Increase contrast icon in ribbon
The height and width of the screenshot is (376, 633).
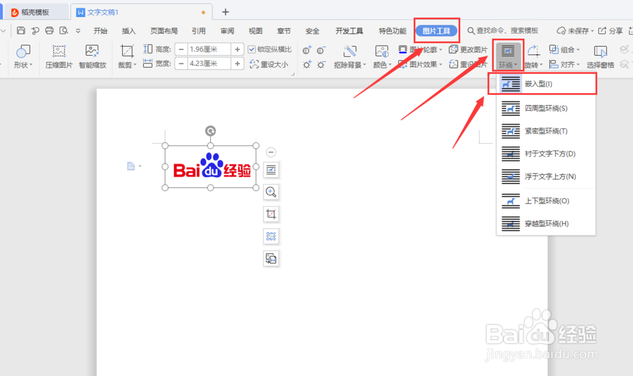pyautogui.click(x=307, y=50)
